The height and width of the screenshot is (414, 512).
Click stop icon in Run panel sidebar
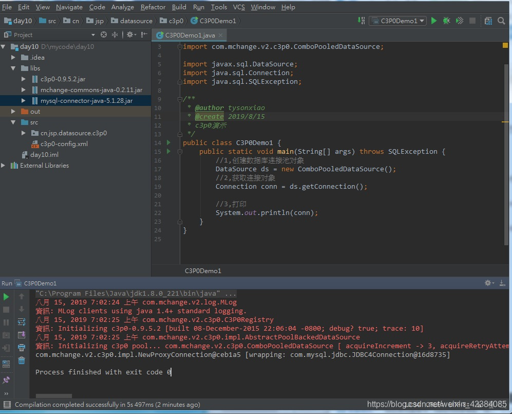(x=6, y=310)
